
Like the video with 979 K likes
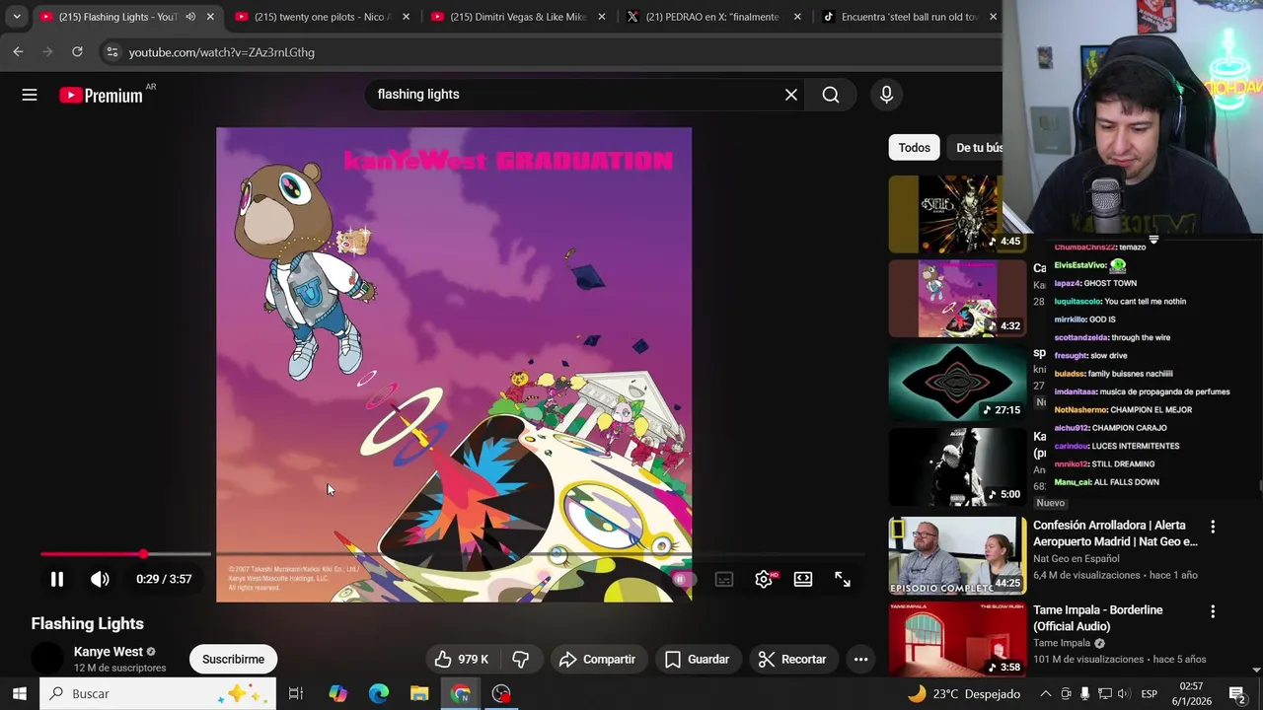point(461,660)
